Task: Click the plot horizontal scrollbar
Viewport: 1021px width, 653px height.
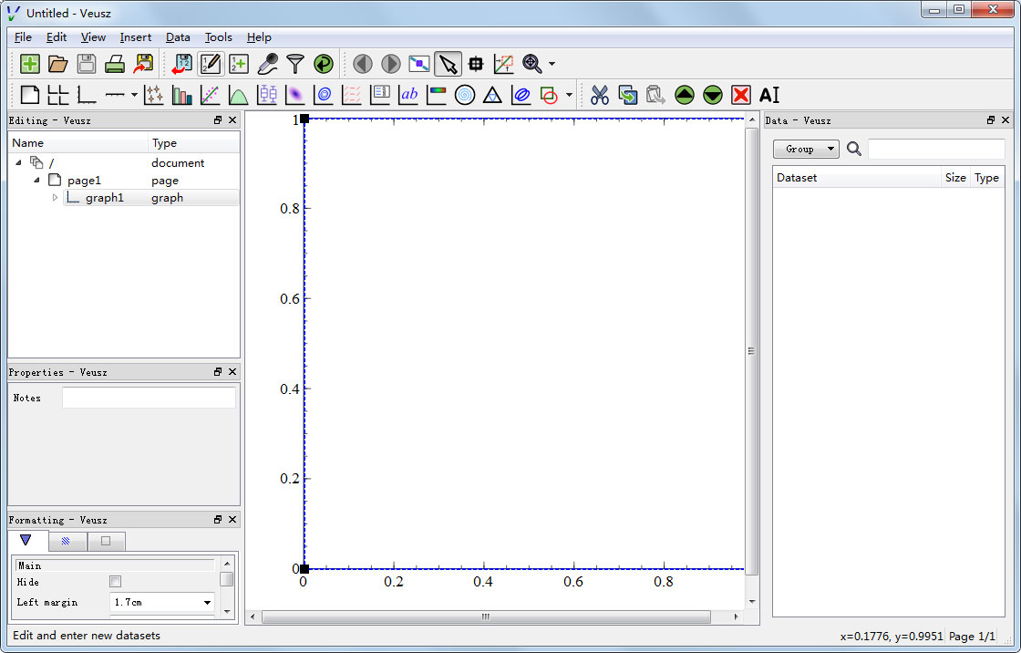Action: pyautogui.click(x=485, y=617)
